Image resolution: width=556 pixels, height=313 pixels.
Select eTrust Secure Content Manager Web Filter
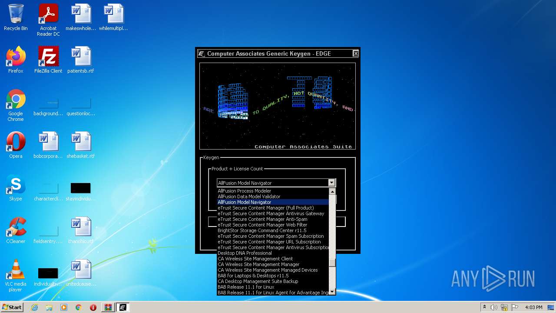pos(273,225)
